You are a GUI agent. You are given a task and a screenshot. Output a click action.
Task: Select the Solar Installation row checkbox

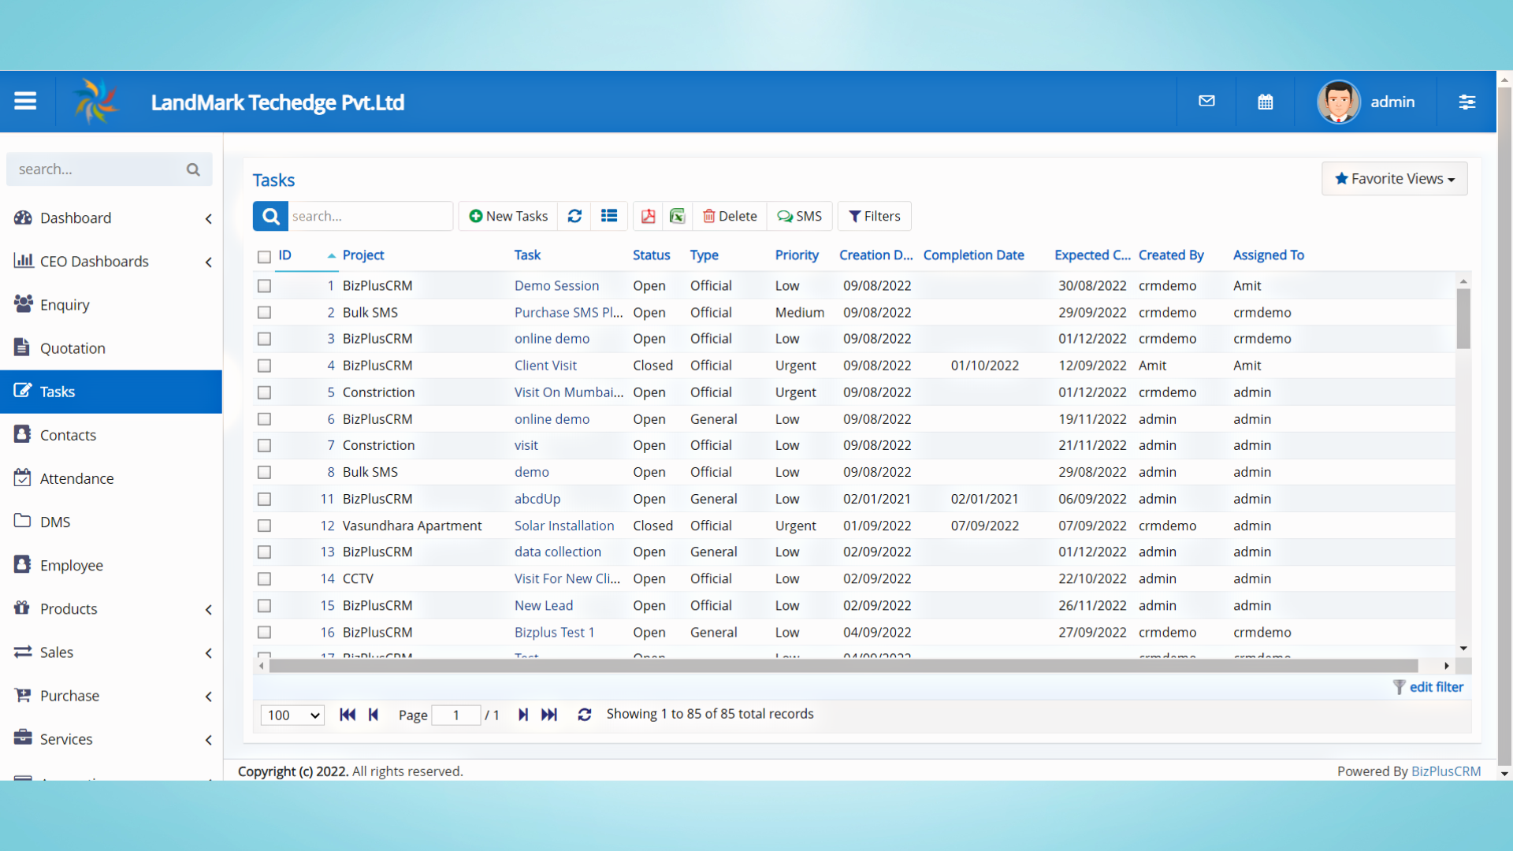click(264, 526)
